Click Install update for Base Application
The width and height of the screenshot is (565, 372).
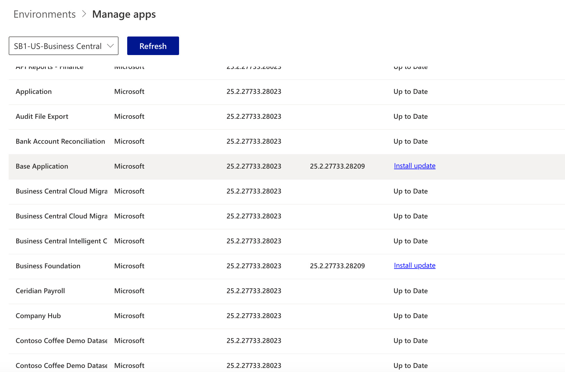(415, 166)
